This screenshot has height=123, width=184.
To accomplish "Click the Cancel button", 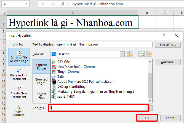I will pyautogui.click(x=170, y=118).
